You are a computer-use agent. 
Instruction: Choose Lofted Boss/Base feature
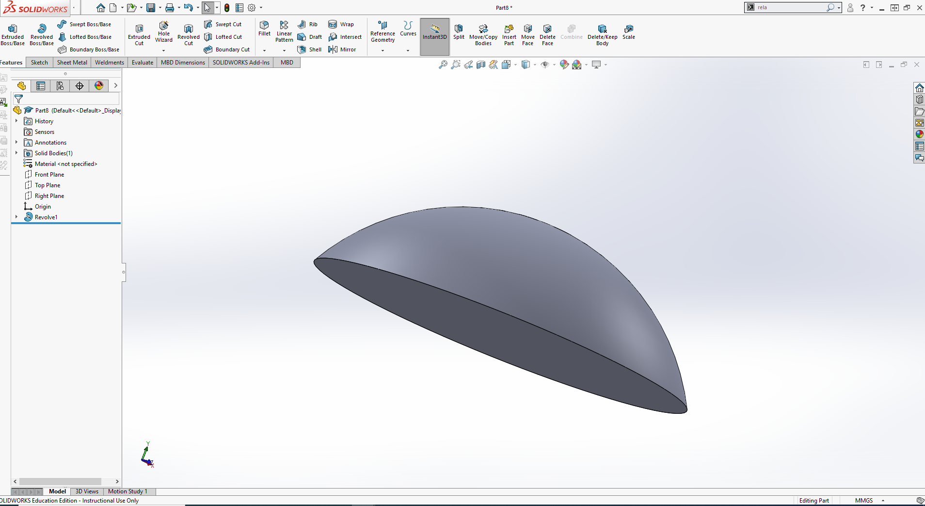pos(85,37)
